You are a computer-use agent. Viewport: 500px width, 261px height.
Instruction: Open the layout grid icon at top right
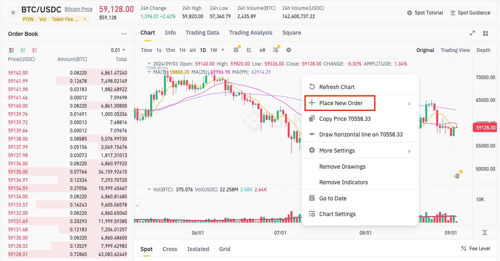486,33
